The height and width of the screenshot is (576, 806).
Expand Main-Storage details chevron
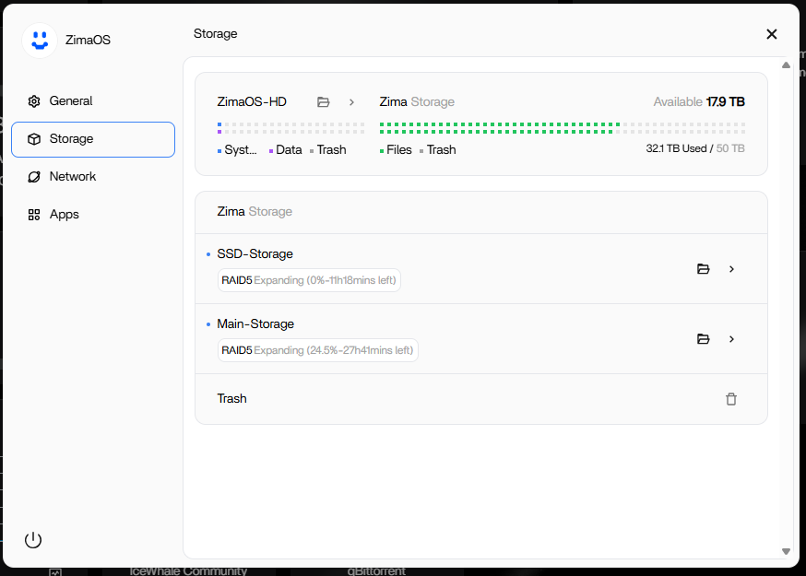pyautogui.click(x=731, y=339)
